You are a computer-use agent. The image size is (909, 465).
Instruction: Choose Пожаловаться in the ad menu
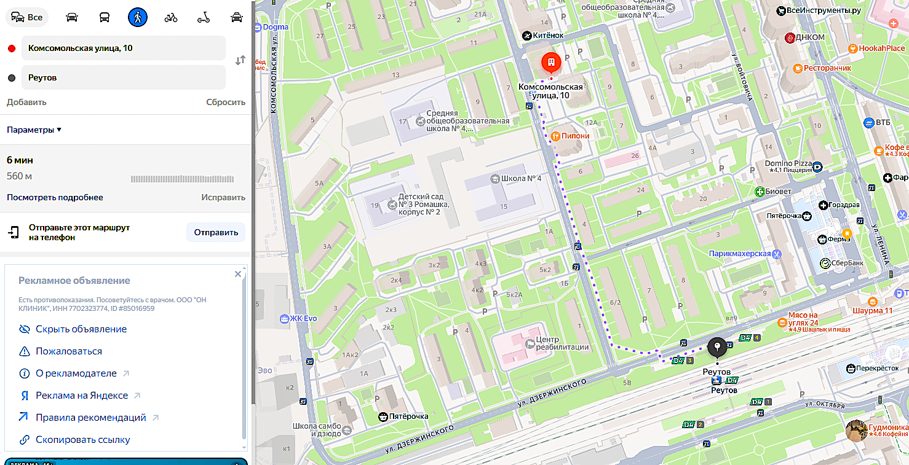coord(61,351)
